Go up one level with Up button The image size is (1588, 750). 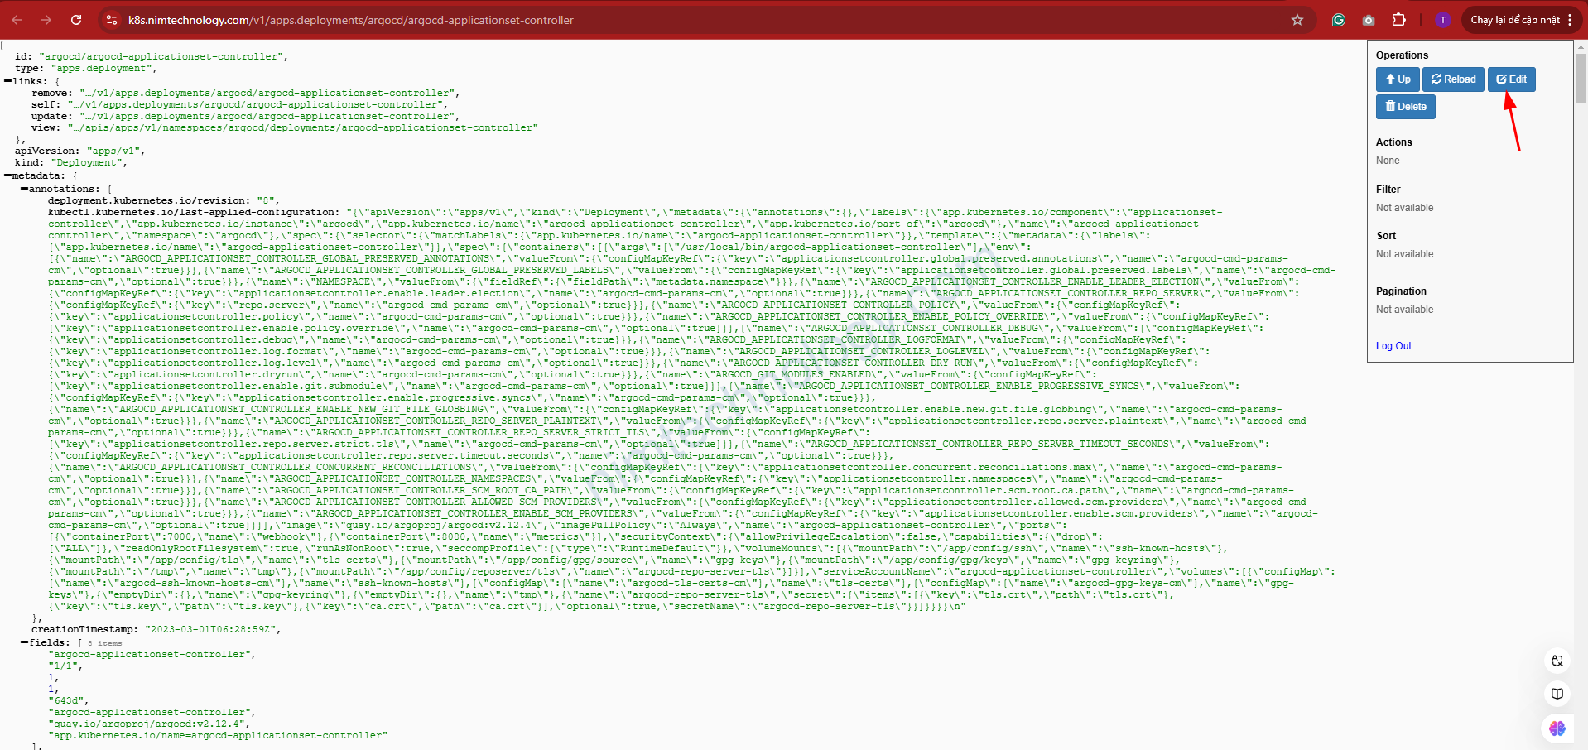pos(1398,79)
